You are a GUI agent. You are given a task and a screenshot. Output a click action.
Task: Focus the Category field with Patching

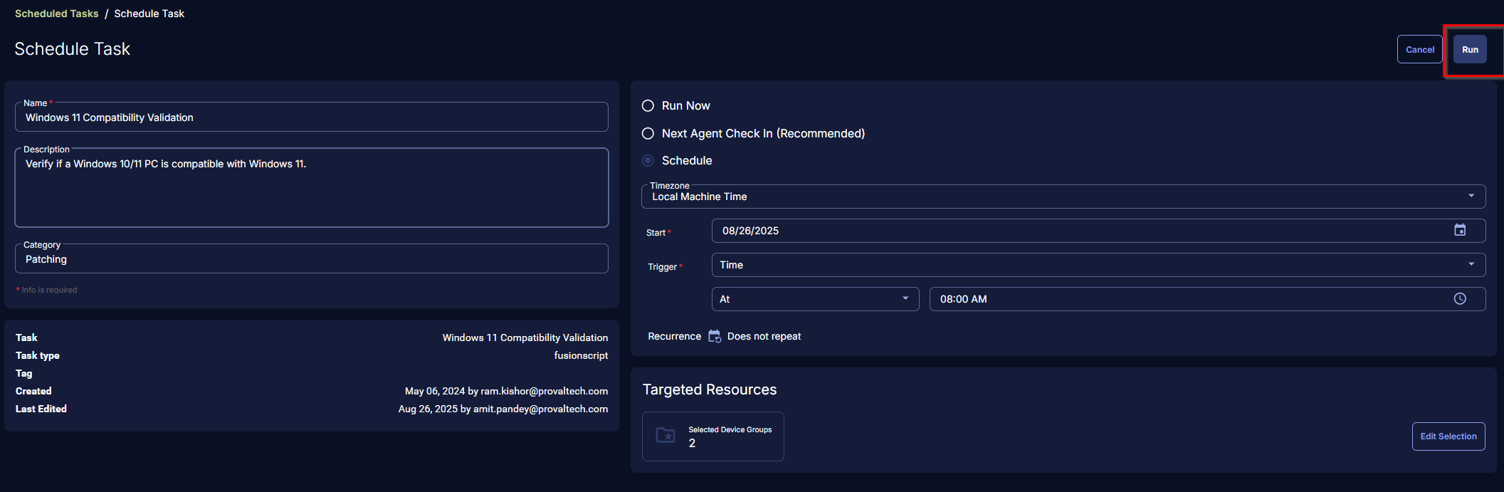point(312,259)
